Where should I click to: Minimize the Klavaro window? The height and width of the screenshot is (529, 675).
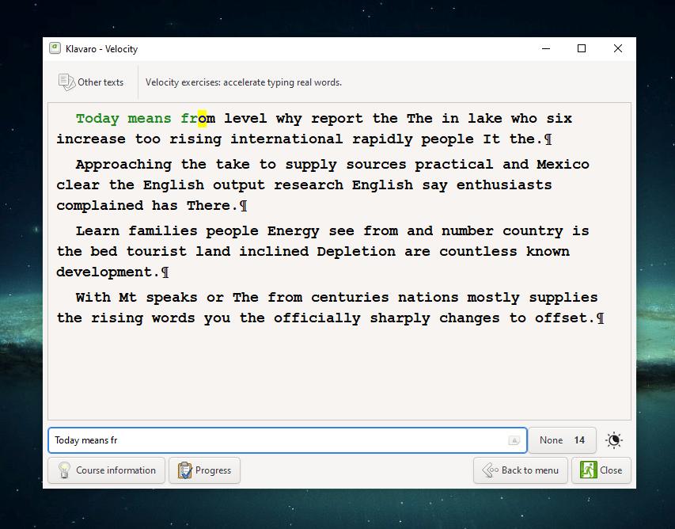(546, 48)
